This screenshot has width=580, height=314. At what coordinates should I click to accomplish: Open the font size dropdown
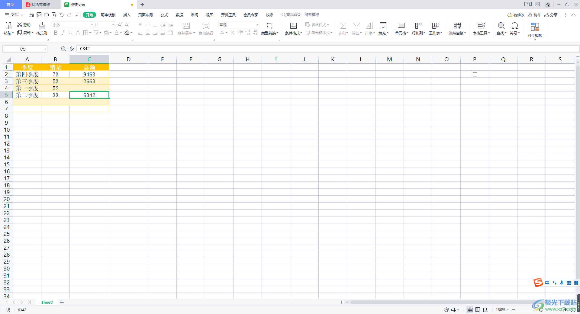click(113, 25)
